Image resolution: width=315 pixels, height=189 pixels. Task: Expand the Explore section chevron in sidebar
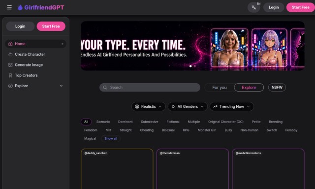point(61,86)
